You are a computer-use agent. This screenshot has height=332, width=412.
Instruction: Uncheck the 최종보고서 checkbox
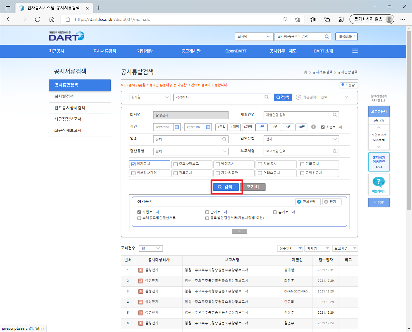(x=323, y=127)
